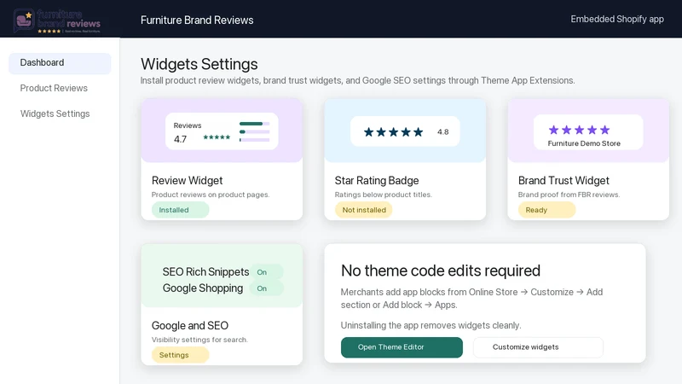Click Furniture Brand Reviews header title
682x384 pixels.
tap(197, 20)
